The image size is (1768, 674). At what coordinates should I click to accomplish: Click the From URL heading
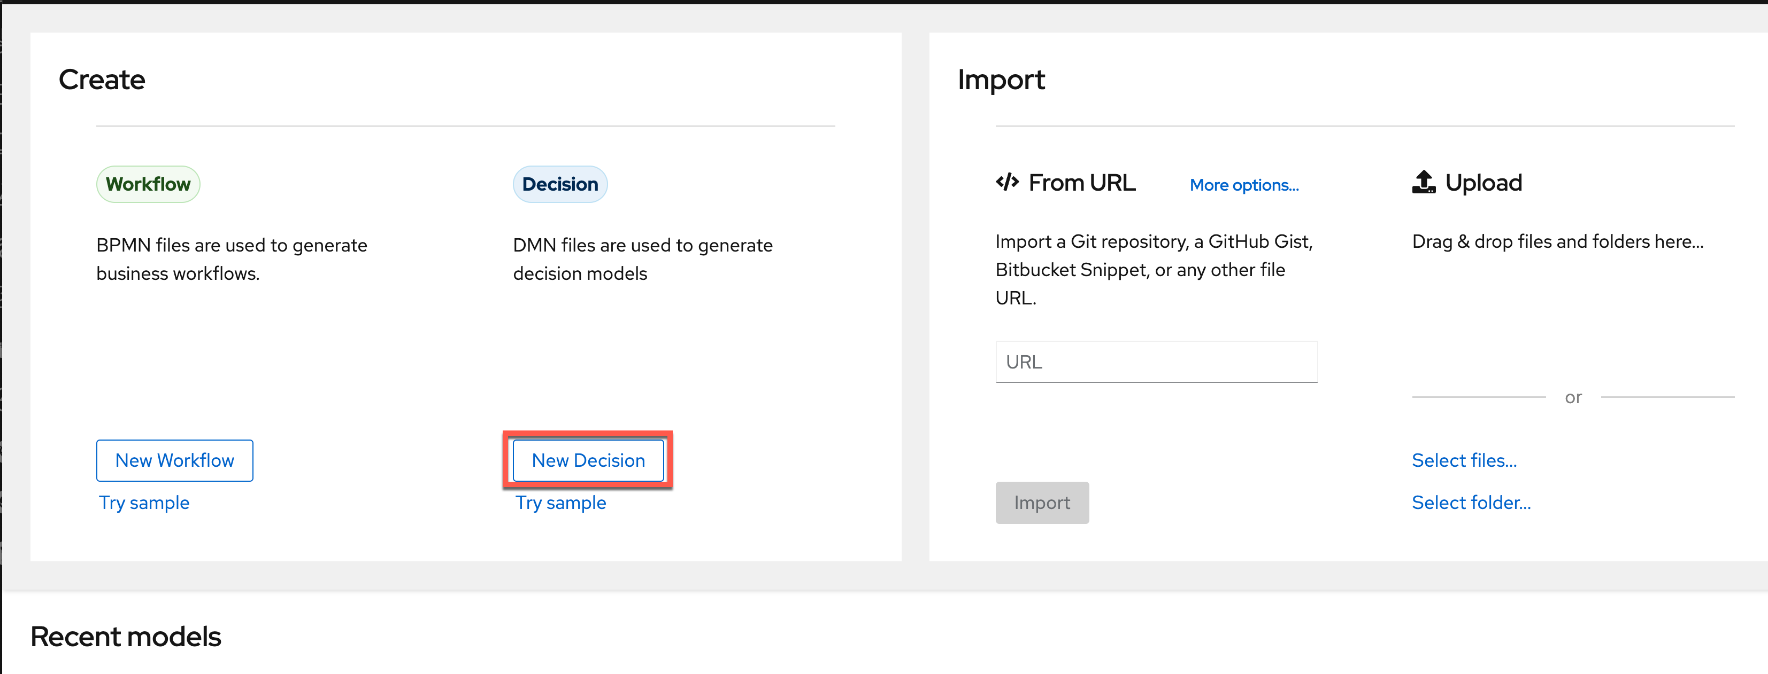click(x=1082, y=182)
